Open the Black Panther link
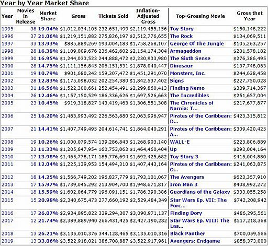The width and height of the screenshot is (268, 246). [x=187, y=233]
